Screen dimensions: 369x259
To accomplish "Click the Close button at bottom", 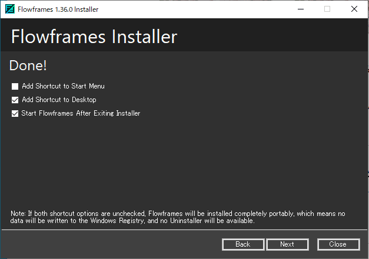I will point(338,244).
